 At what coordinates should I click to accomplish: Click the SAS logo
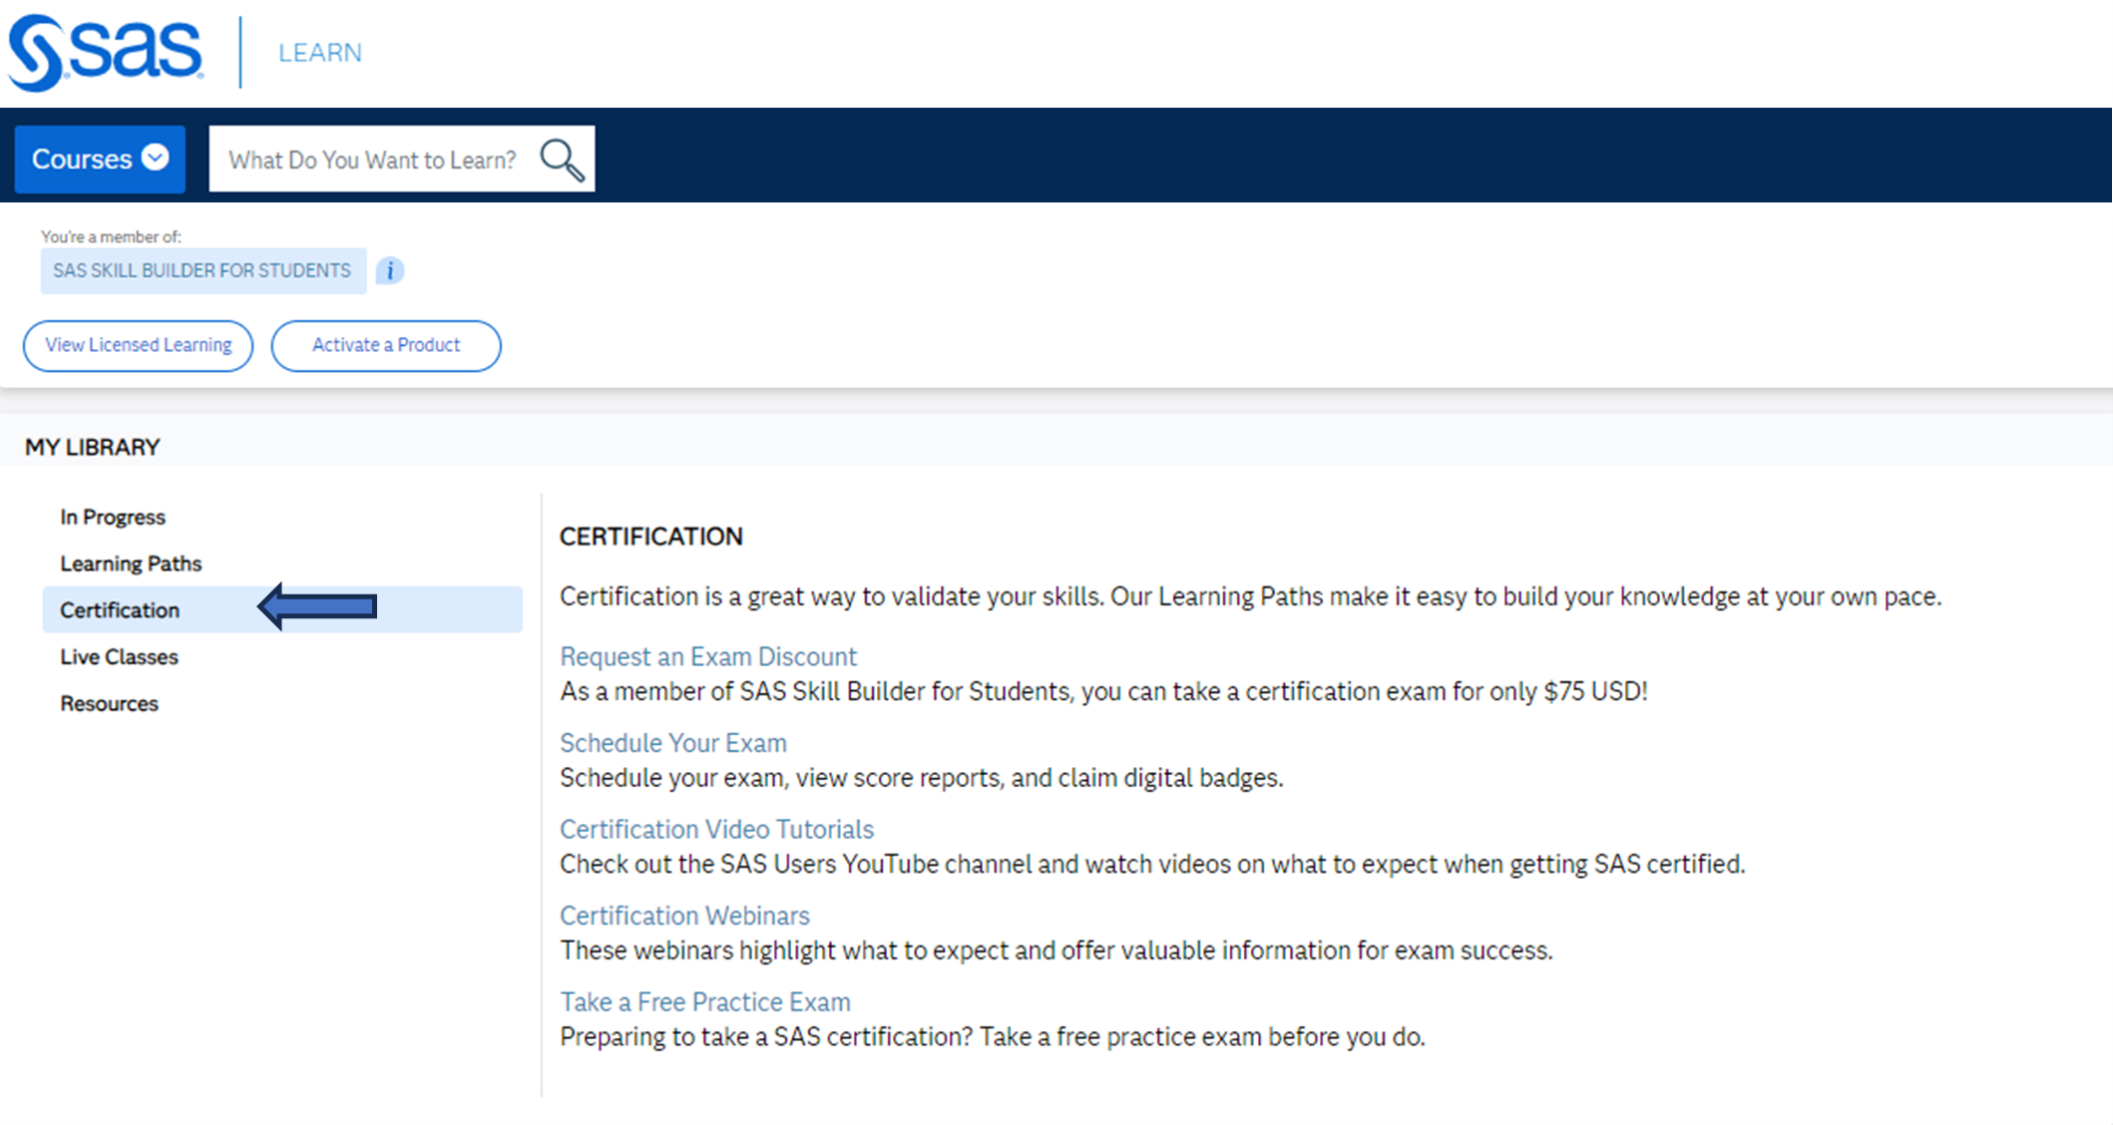(105, 55)
